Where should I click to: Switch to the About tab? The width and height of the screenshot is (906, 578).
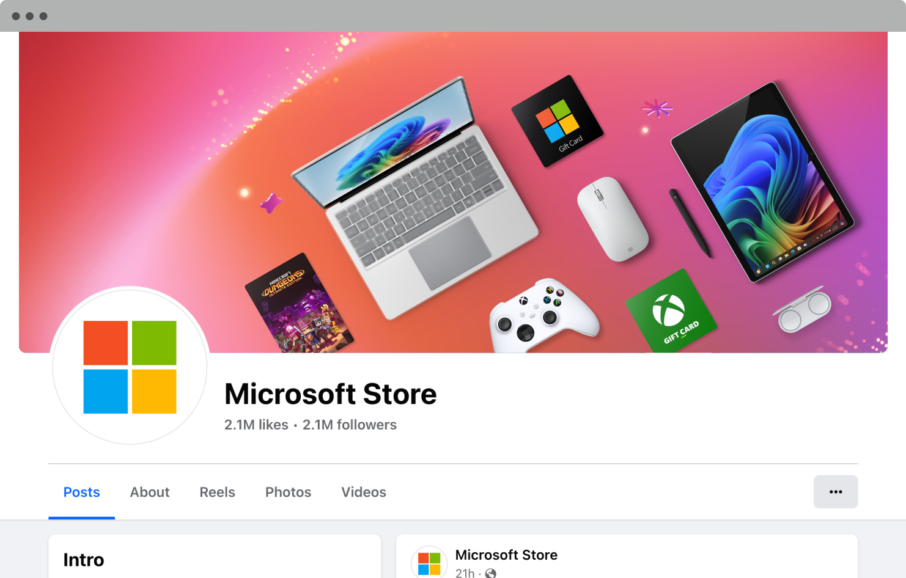tap(150, 492)
